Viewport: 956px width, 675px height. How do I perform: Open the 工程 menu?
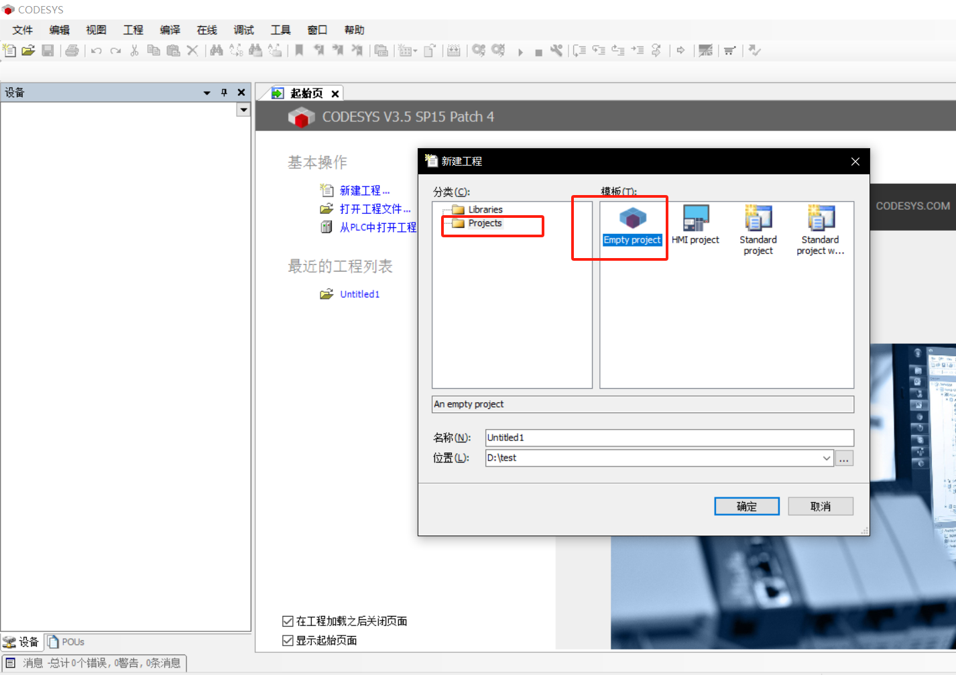click(x=133, y=30)
